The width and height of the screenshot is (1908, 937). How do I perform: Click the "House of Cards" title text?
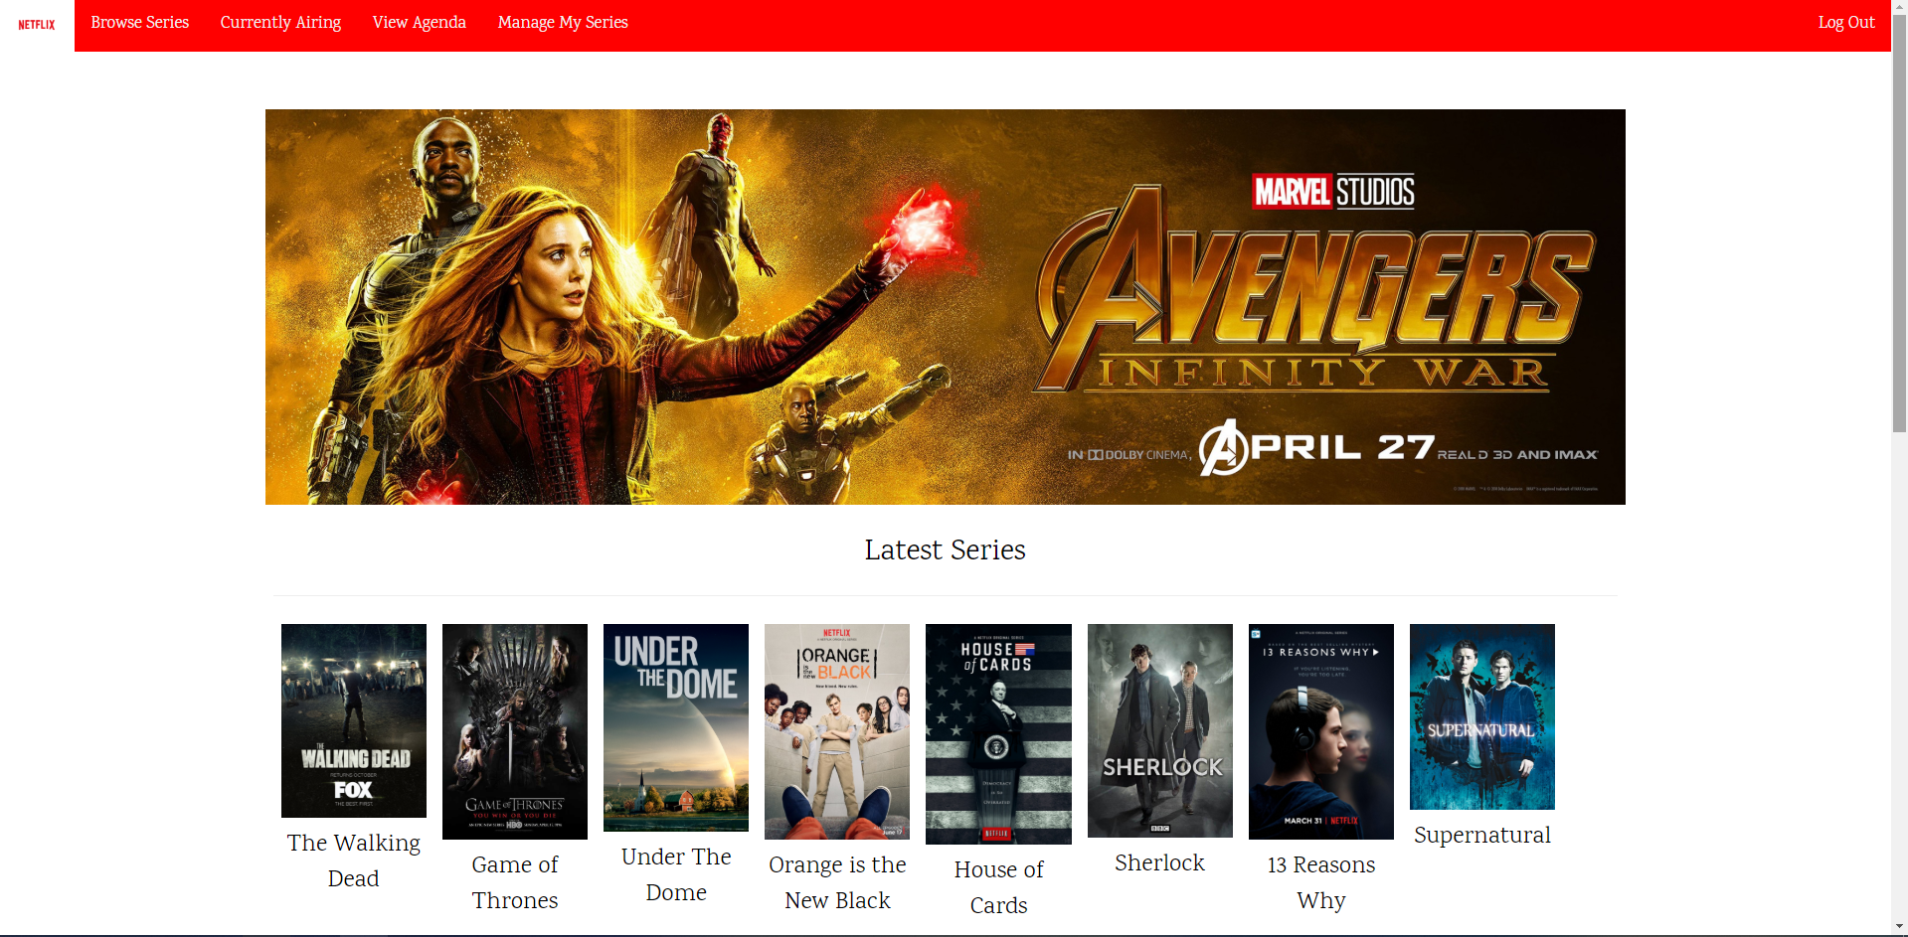[998, 887]
